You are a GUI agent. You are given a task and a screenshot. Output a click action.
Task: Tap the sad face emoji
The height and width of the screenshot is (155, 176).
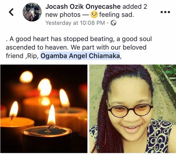pyautogui.click(x=94, y=15)
